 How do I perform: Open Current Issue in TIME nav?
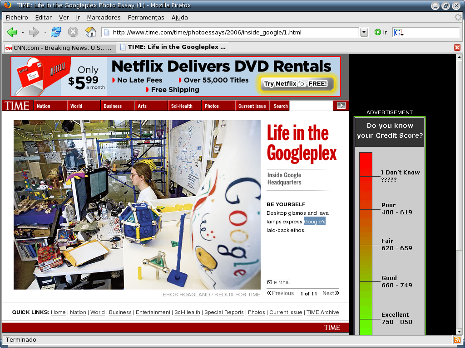coord(252,106)
